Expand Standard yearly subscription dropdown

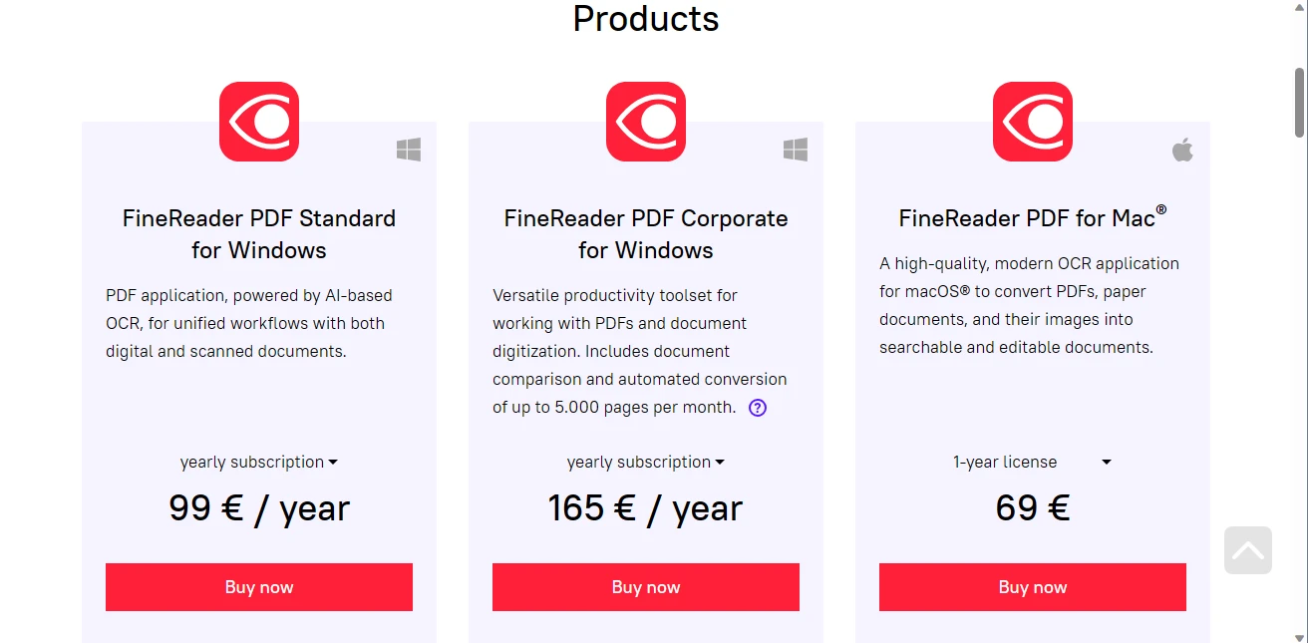click(259, 463)
